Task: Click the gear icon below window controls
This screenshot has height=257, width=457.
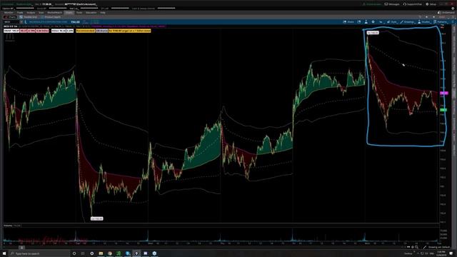Action: tap(453, 9)
